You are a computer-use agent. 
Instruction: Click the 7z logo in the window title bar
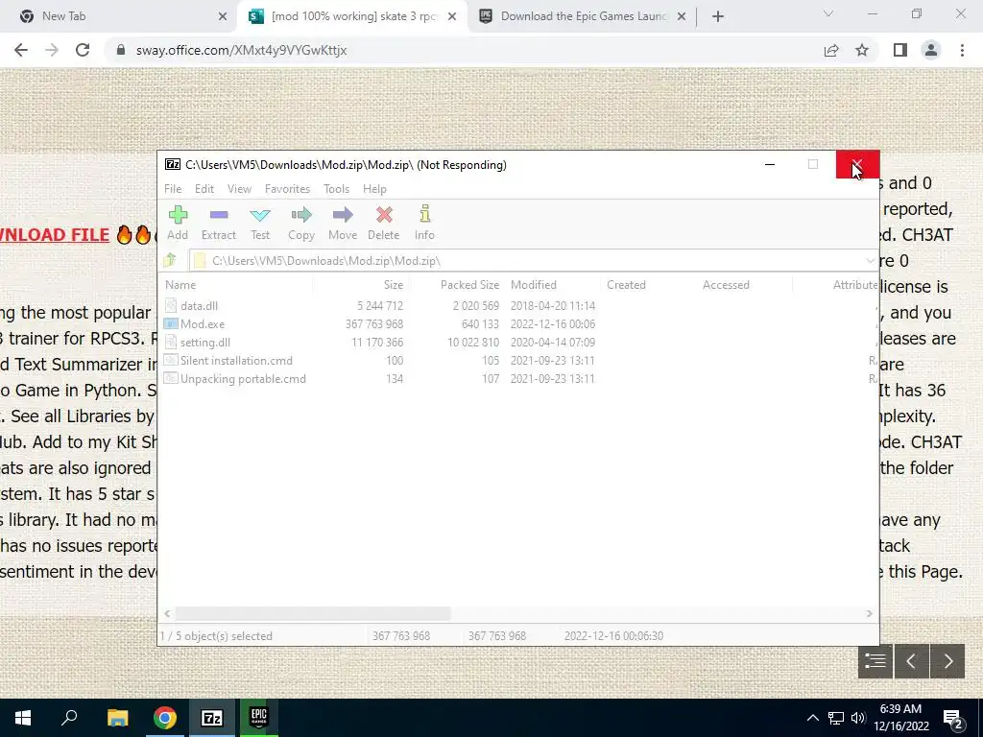tap(173, 164)
